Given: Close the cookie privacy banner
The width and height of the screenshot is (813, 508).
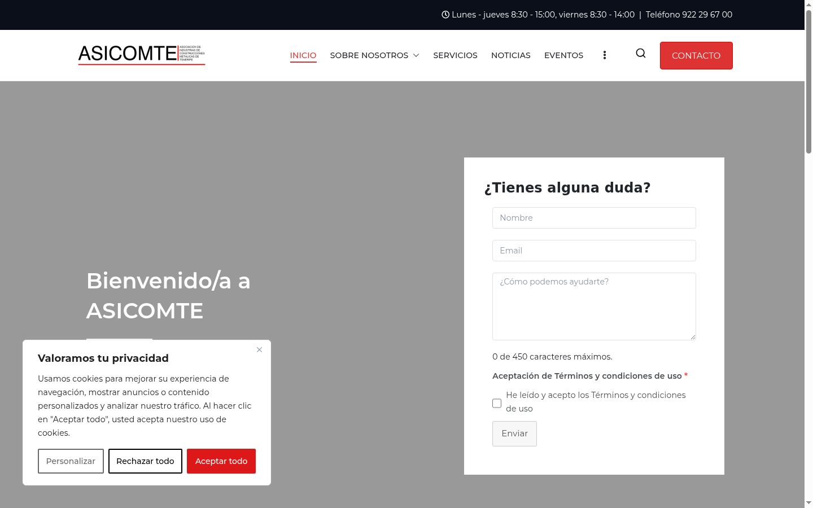Looking at the screenshot, I should coord(259,350).
